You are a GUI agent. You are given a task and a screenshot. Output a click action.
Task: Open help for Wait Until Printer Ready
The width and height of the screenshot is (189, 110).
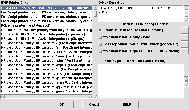(x=185, y=37)
